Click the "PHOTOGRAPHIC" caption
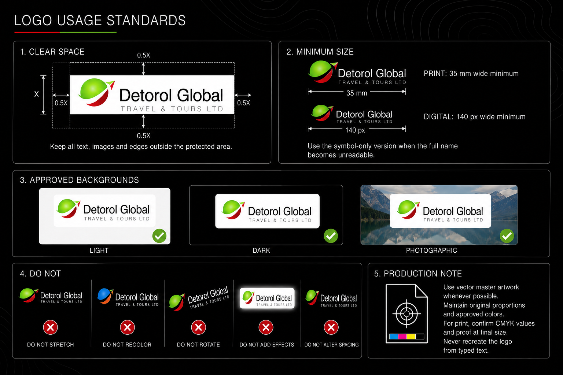 (432, 250)
